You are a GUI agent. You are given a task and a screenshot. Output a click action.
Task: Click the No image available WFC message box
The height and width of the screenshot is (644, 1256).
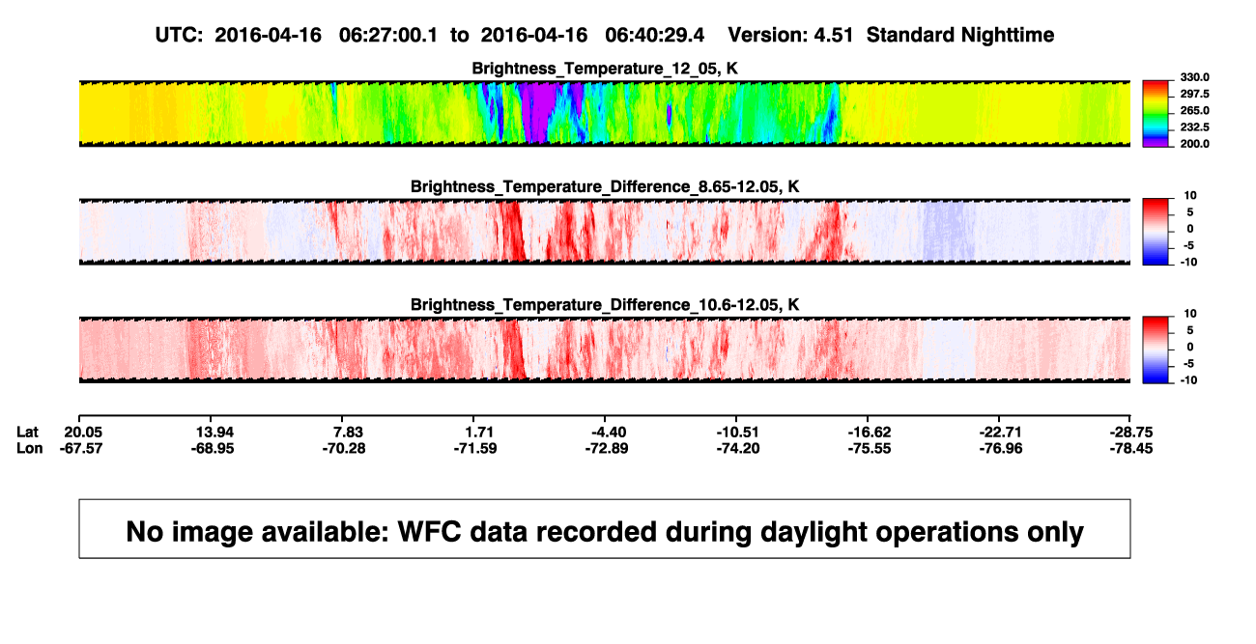[x=604, y=528]
